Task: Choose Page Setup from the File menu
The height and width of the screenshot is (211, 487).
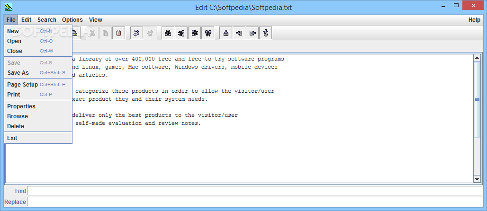Action: [x=38, y=84]
